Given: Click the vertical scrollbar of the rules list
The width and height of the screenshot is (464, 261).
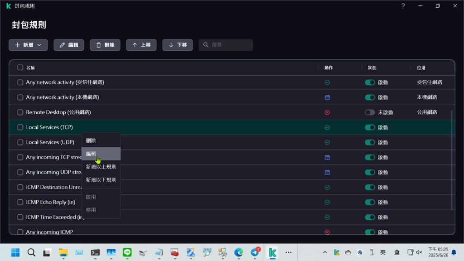Looking at the screenshot, I should [451, 159].
